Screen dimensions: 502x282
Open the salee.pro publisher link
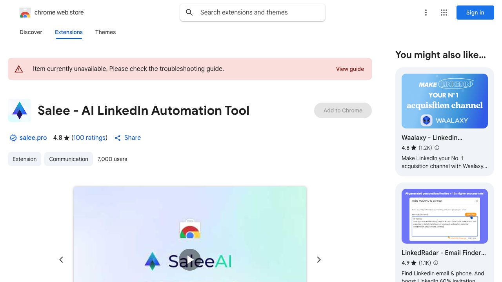tap(33, 138)
